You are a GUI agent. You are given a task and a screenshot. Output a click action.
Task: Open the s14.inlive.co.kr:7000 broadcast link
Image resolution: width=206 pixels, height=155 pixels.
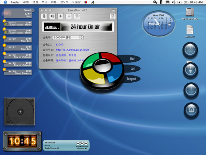[72, 50]
